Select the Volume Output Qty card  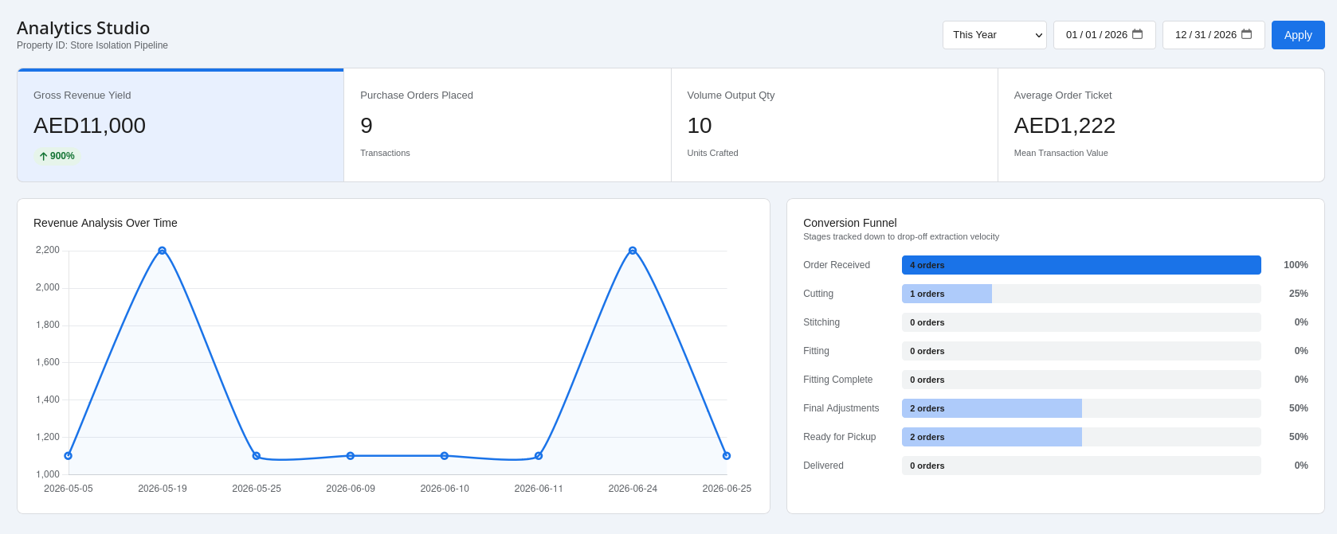click(x=834, y=125)
